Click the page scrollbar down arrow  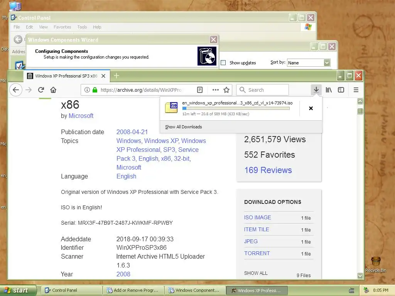[x=360, y=276]
